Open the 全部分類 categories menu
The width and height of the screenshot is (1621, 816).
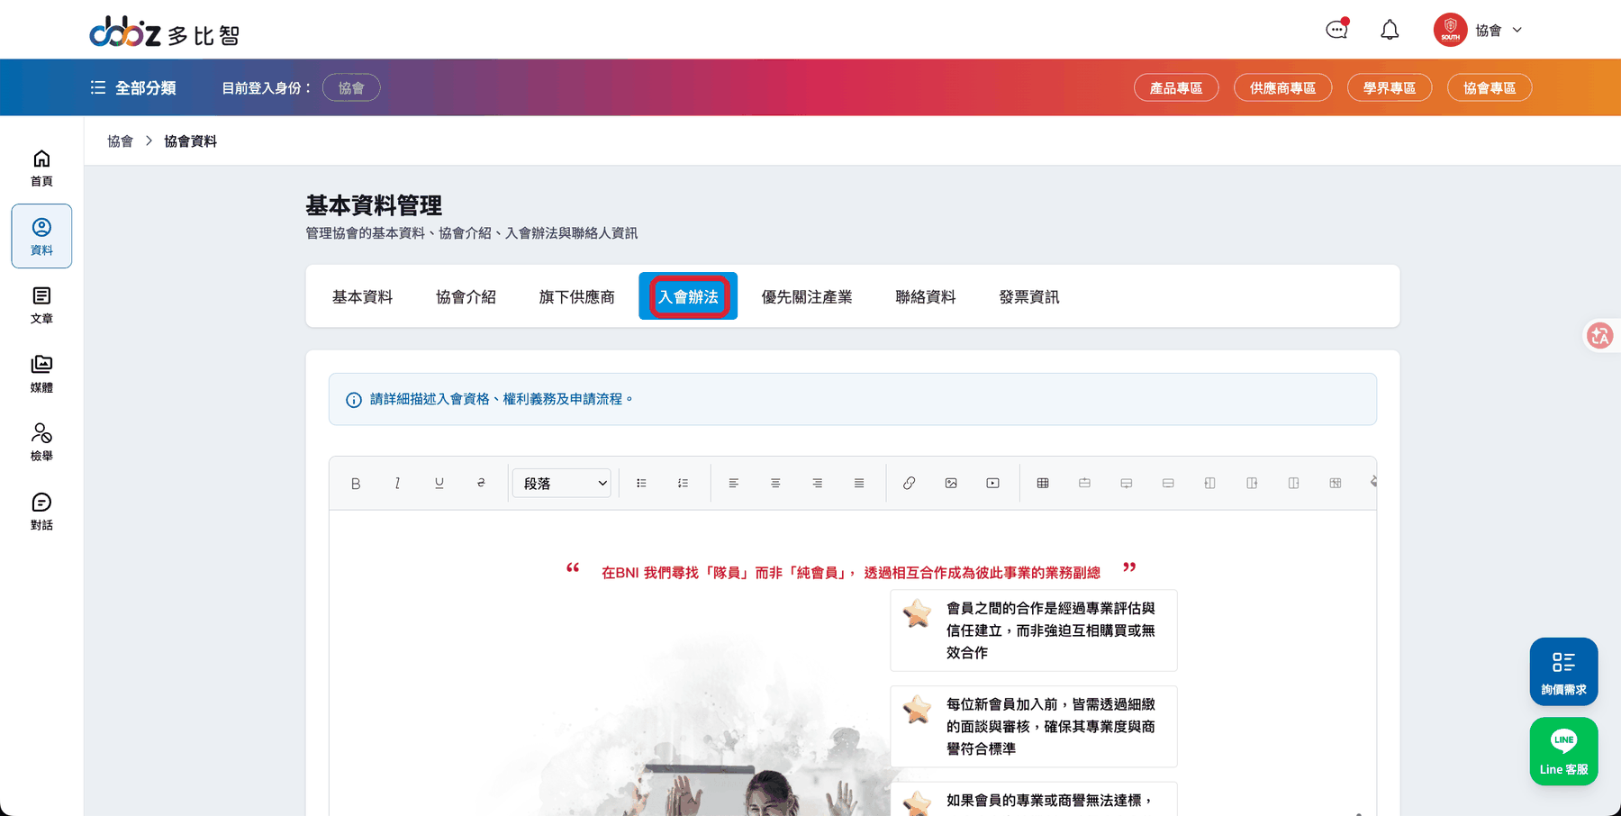point(133,87)
